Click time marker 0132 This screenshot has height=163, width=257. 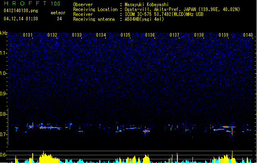pos(52,35)
